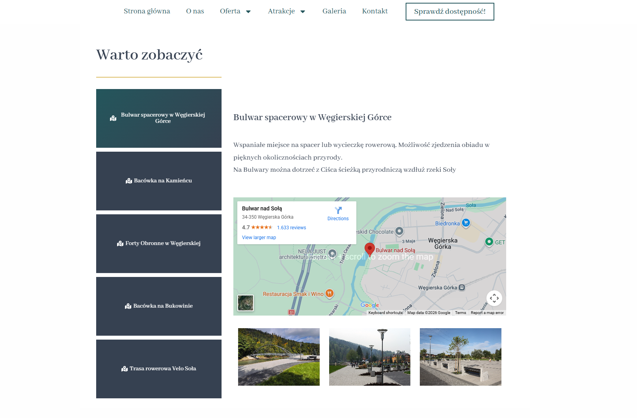The width and height of the screenshot is (637, 418).
Task: Go to the Kontakt page
Action: tap(374, 11)
